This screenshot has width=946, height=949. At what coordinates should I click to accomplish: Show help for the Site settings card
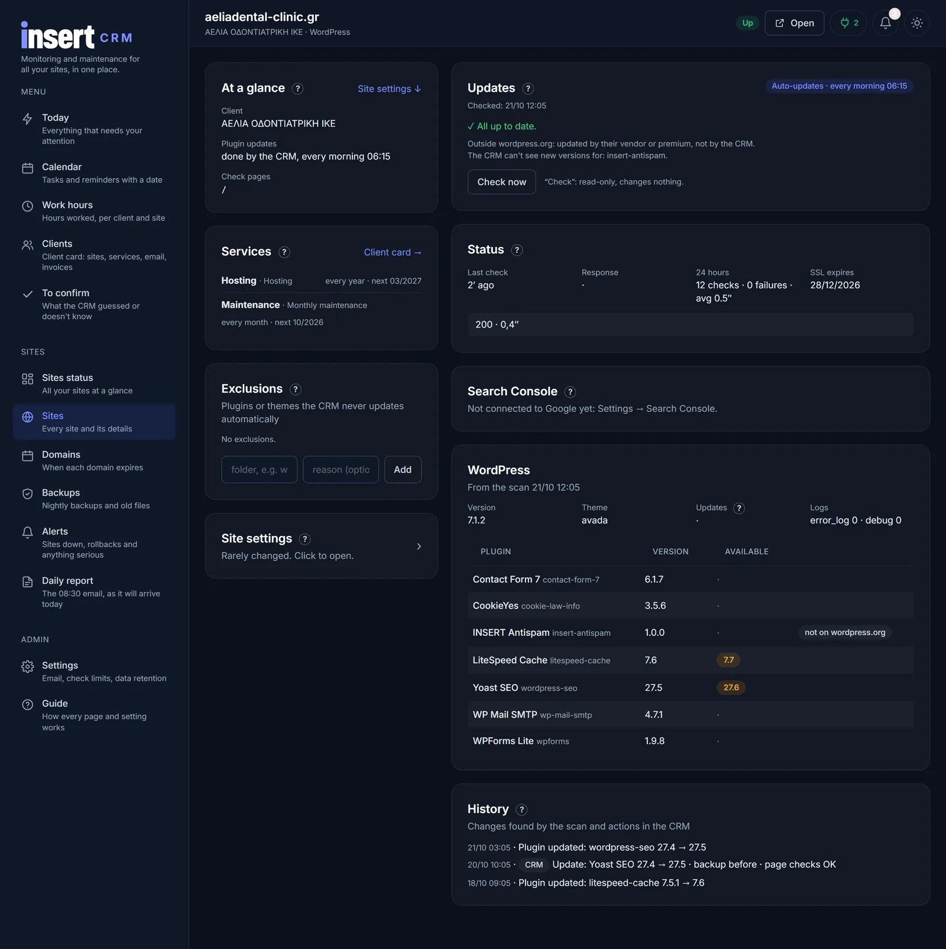pos(304,539)
